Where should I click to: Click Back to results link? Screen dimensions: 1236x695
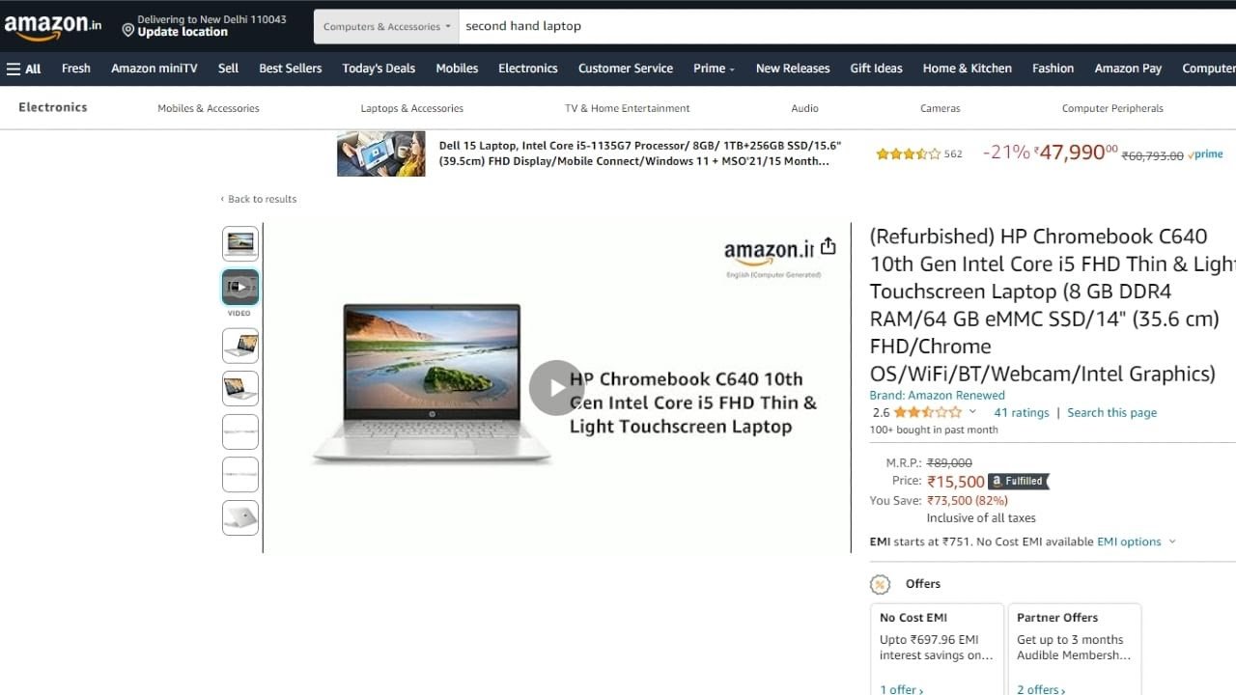point(259,199)
